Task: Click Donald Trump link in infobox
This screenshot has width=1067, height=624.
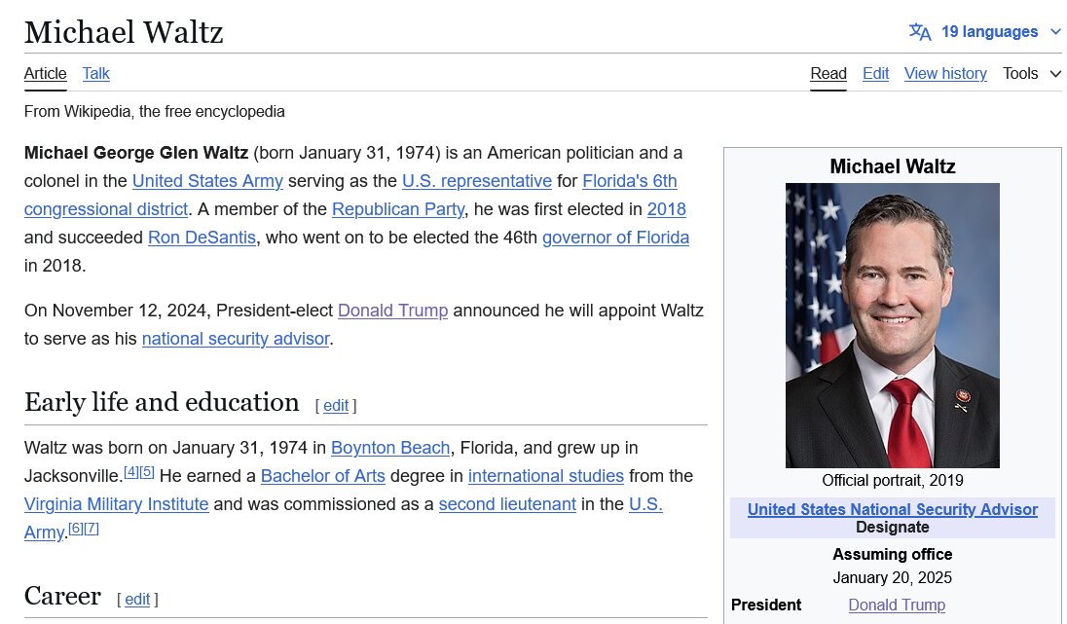Action: pyautogui.click(x=896, y=605)
